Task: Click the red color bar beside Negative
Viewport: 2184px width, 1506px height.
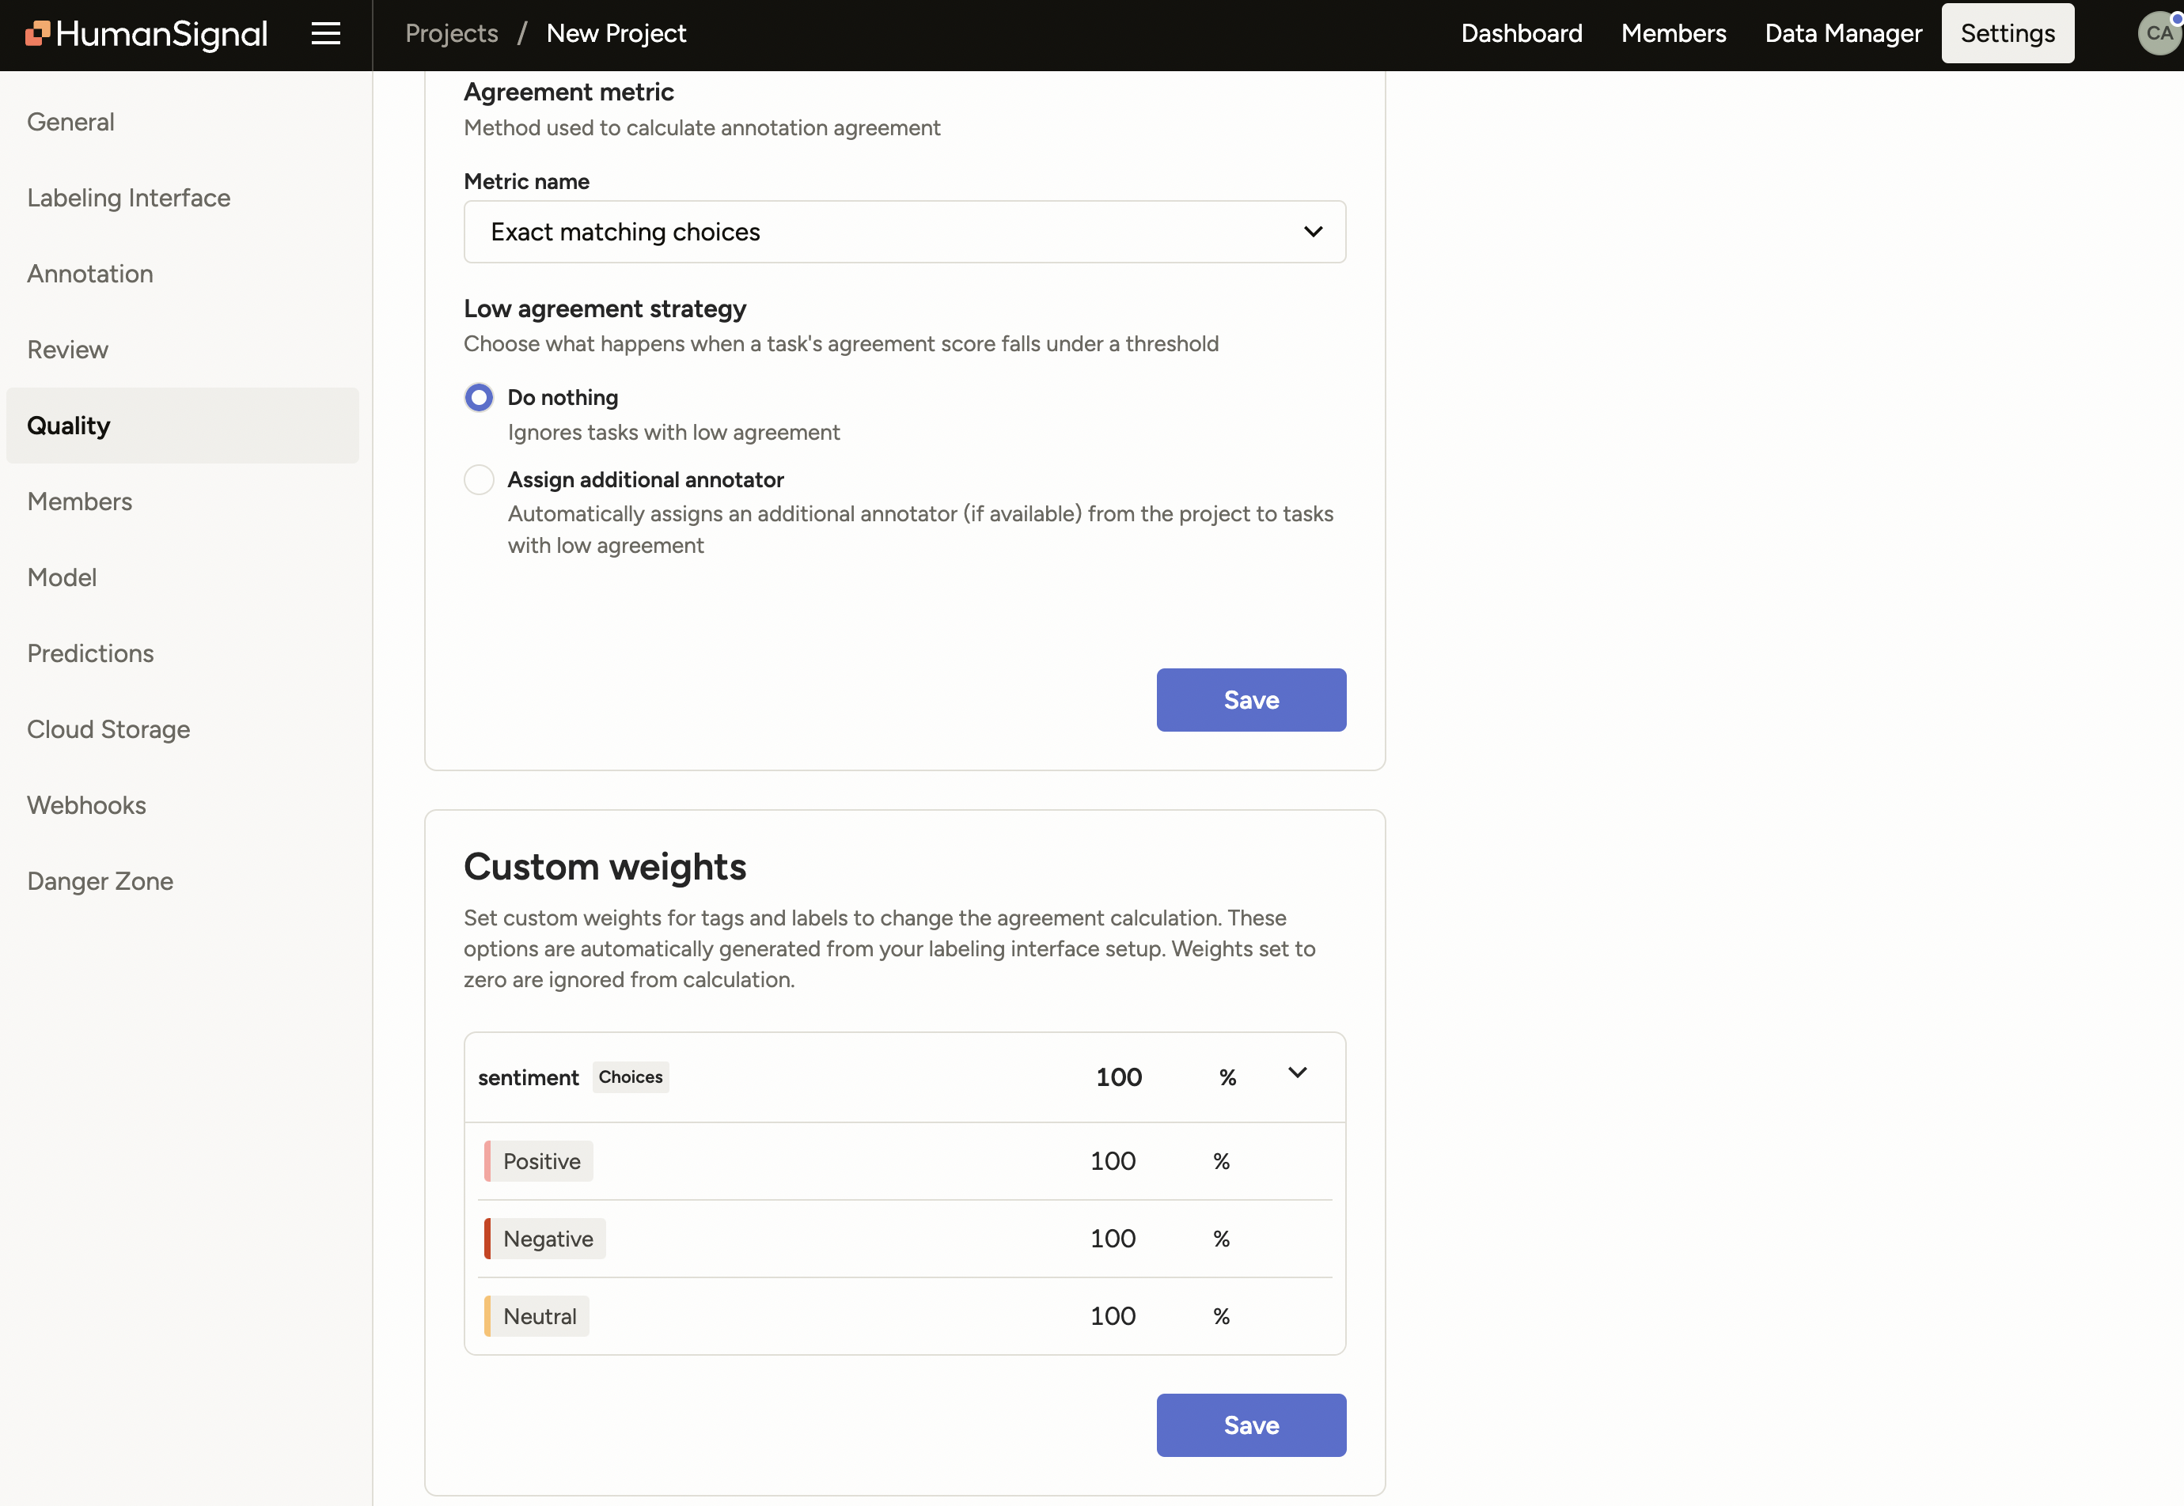Action: coord(488,1238)
